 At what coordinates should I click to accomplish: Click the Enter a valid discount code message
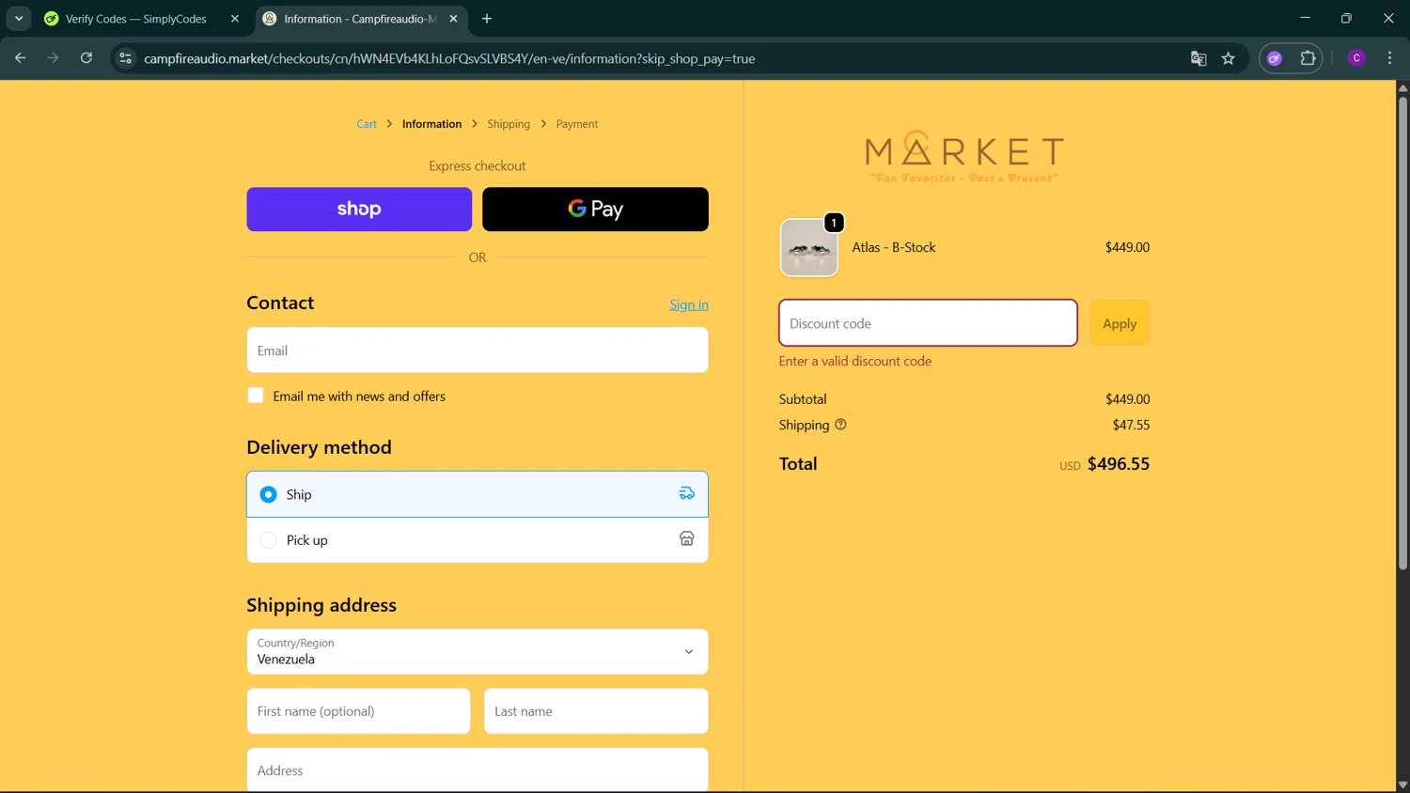[855, 361]
